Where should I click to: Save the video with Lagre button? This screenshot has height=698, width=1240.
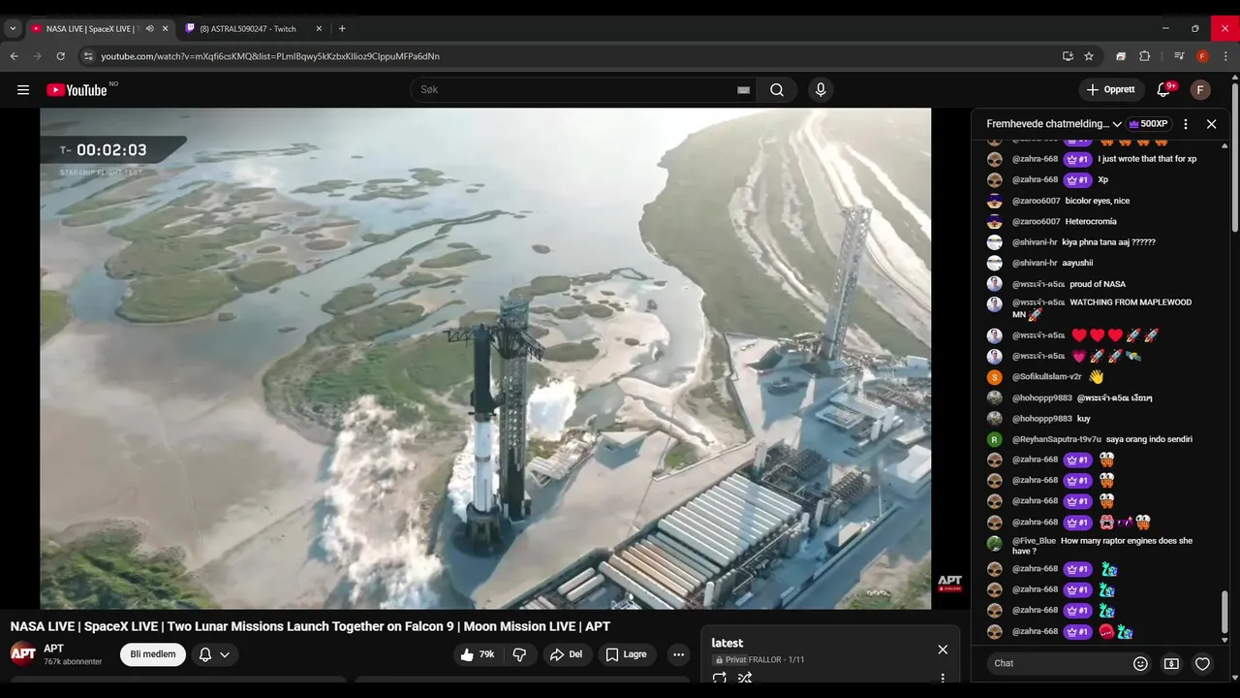627,654
